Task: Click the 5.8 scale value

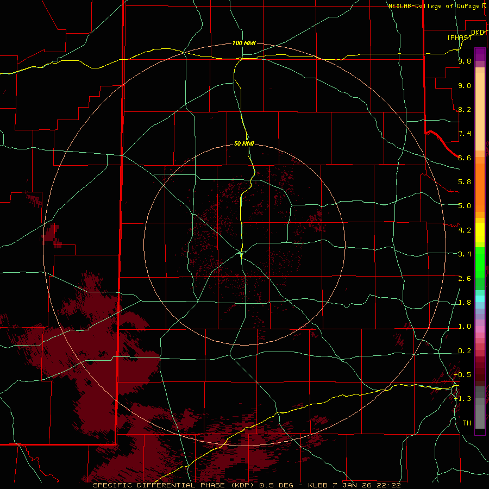Action: (x=465, y=182)
